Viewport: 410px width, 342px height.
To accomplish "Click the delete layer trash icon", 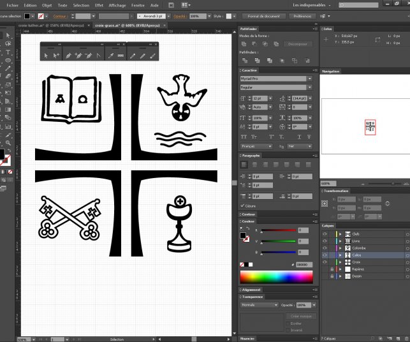I will [x=406, y=339].
